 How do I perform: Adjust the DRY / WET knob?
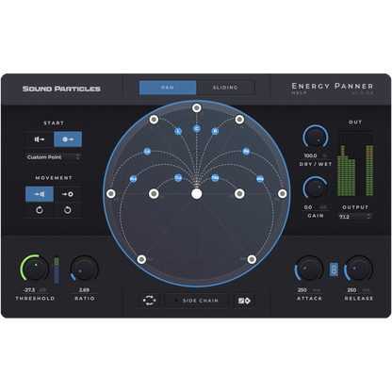coord(316,138)
